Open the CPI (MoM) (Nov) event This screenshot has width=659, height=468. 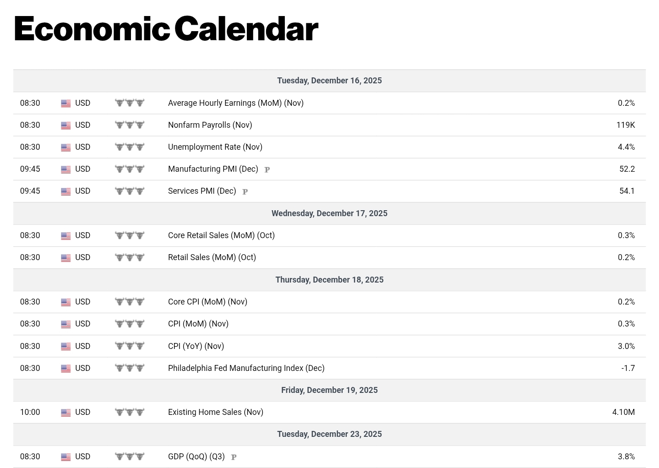click(x=198, y=324)
